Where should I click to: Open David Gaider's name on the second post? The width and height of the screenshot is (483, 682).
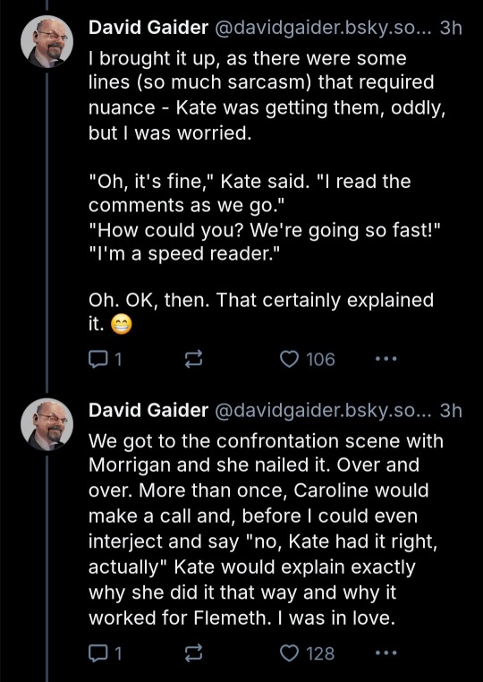148,410
